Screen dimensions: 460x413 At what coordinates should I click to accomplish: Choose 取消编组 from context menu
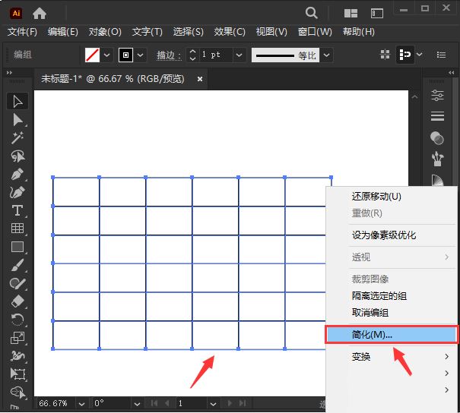click(x=392, y=313)
